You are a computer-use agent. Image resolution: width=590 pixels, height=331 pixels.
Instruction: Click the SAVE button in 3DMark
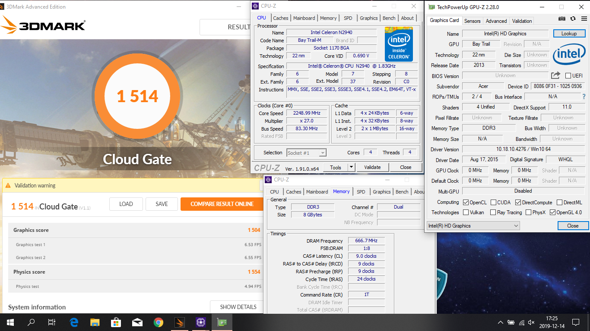tap(162, 204)
